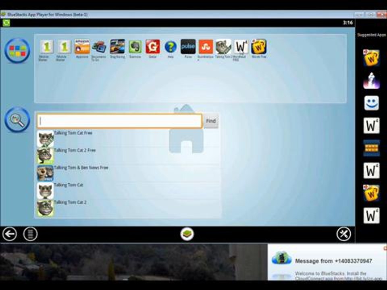387x290 pixels.
Task: Click the BlueStacks App Player window title
Action: tap(47, 14)
